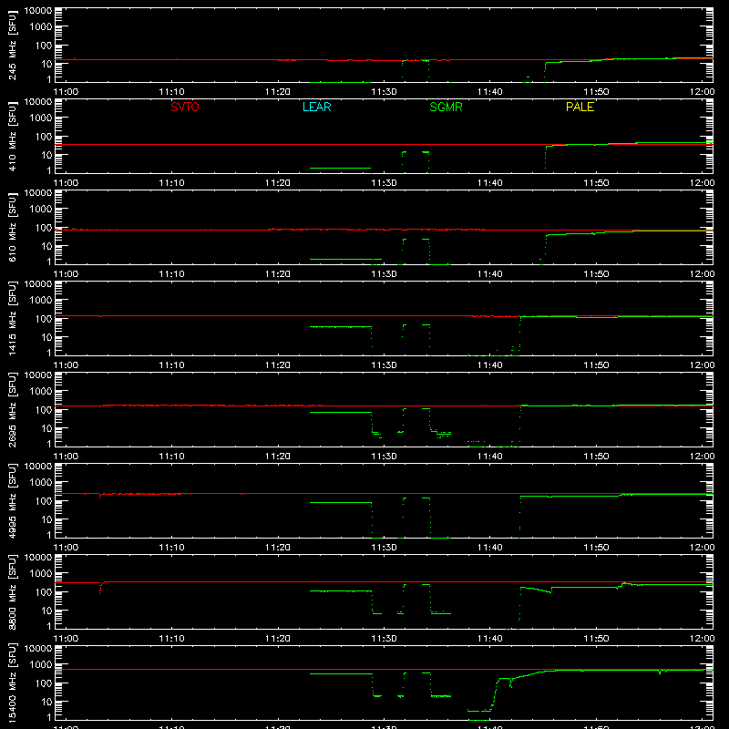Click 11:50 tick label under 1415 MHz plot
This screenshot has width=729, height=729.
click(596, 365)
